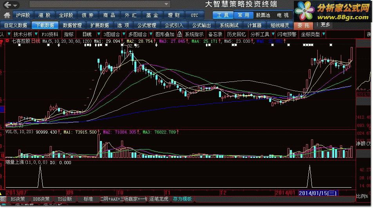Expand the 多图组合 dropdown arrow
Screen dimensions: 373x208
[x=151, y=34]
